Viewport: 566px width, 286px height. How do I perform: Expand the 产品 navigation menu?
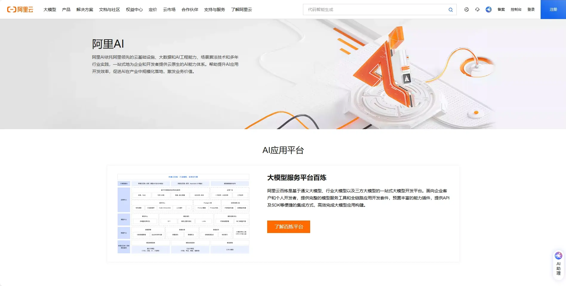click(66, 10)
